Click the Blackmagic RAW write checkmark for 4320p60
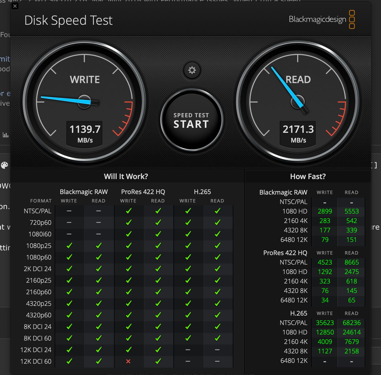The width and height of the screenshot is (381, 375). click(x=69, y=315)
